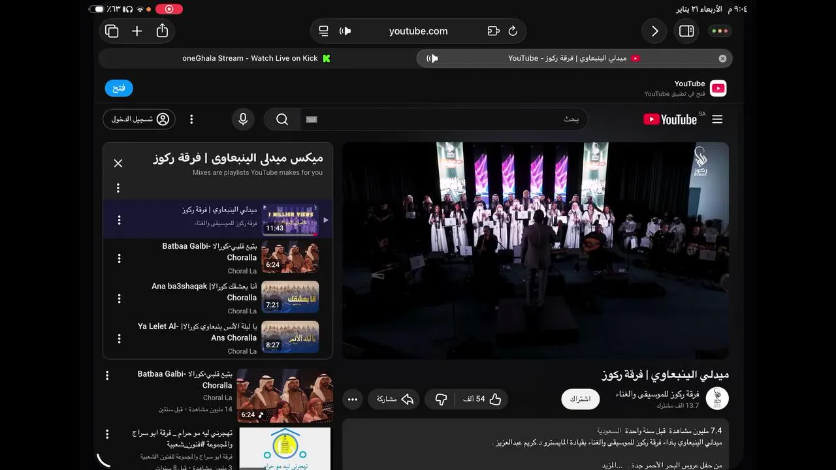Click the search magnifier button
The height and width of the screenshot is (470, 836).
(282, 119)
